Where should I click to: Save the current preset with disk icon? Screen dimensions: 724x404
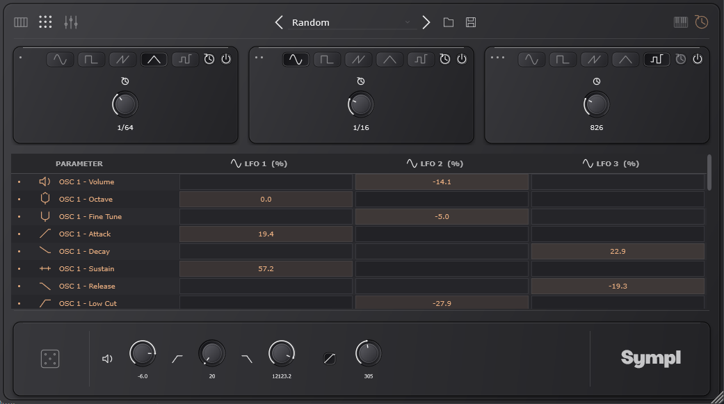471,22
